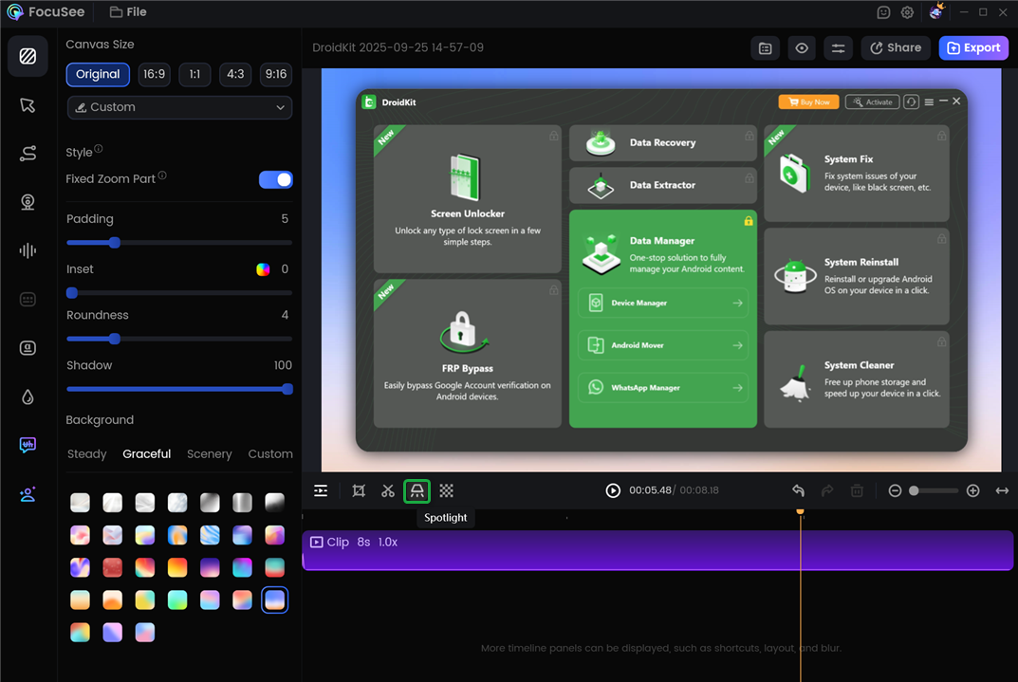Play the video preview
This screenshot has height=682, width=1018.
point(612,490)
